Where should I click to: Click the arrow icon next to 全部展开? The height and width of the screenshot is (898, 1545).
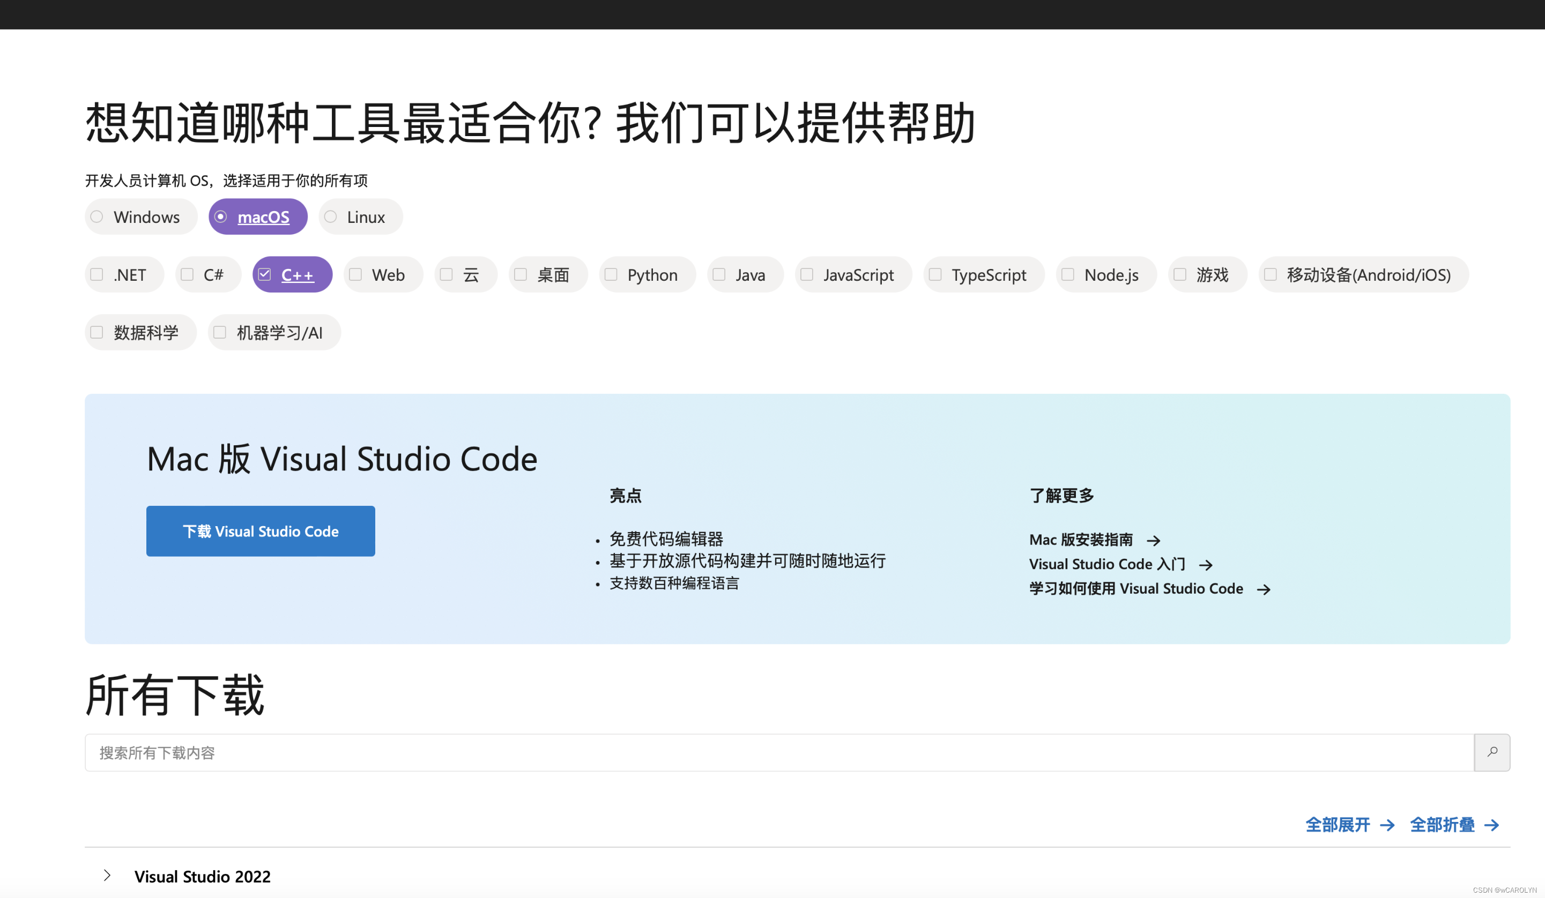(1387, 826)
